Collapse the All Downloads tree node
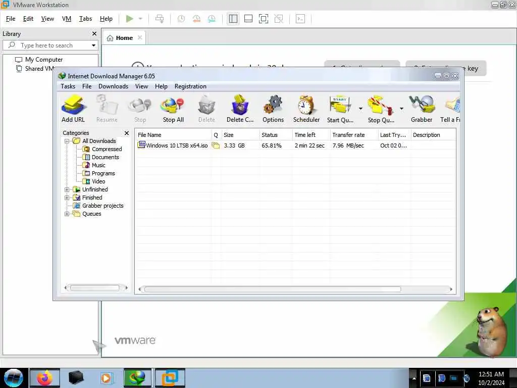 point(67,141)
